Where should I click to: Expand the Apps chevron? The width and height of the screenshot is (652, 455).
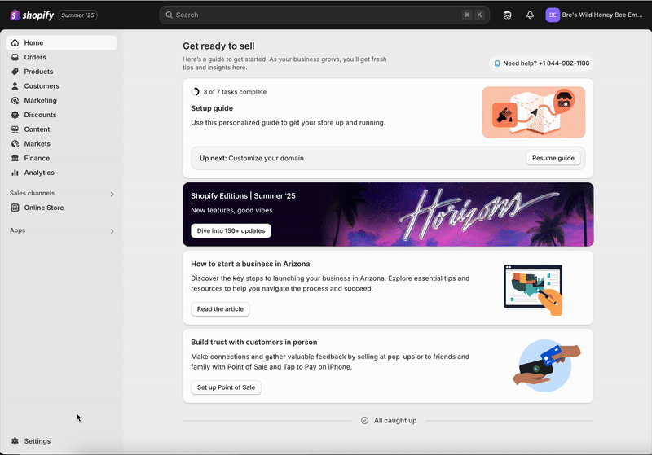tap(112, 231)
